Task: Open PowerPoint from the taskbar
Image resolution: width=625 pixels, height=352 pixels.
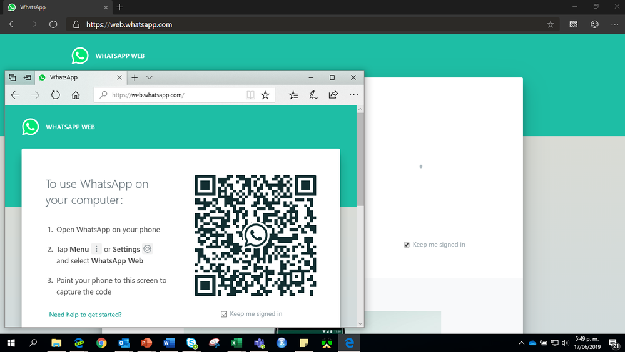Action: [x=146, y=343]
